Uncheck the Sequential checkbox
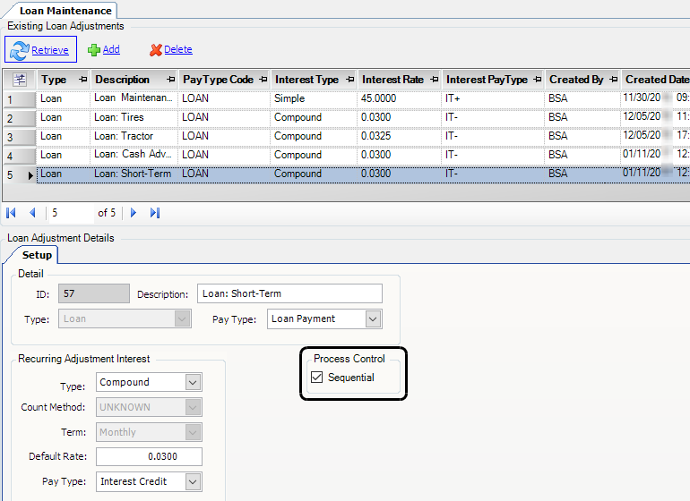 316,378
